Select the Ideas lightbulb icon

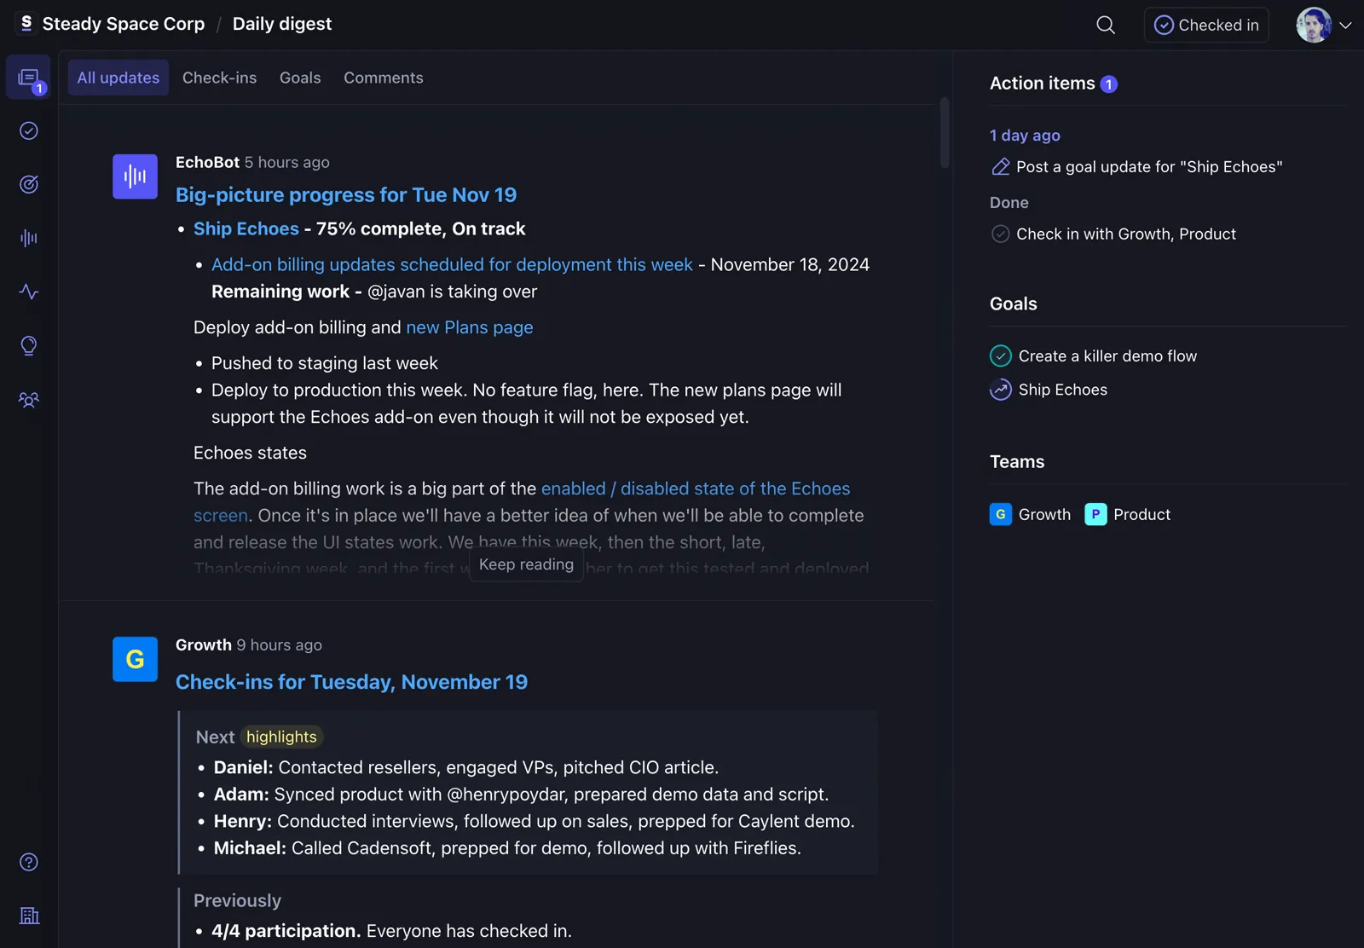click(29, 345)
